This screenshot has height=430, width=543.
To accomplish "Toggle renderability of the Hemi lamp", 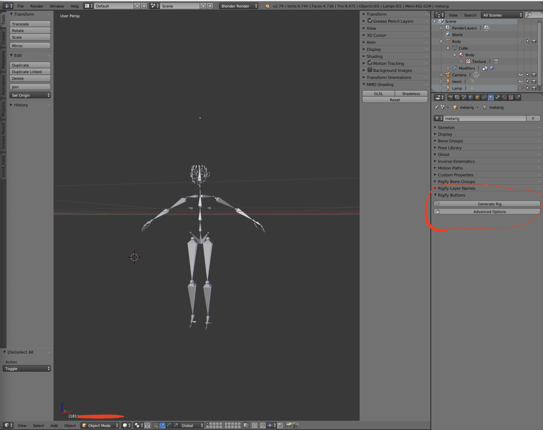I will tap(534, 81).
